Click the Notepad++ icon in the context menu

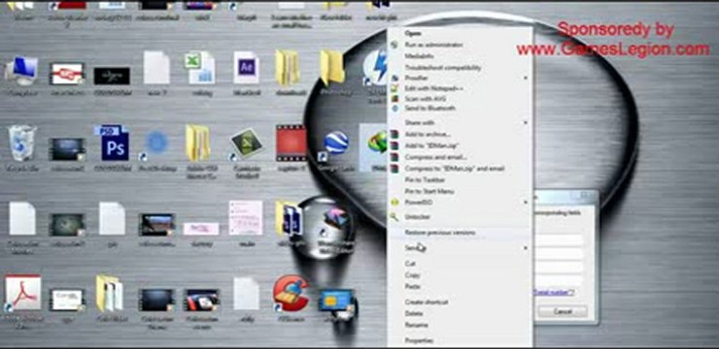coord(394,88)
